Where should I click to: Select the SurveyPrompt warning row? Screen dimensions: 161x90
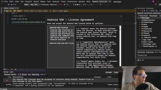[x=61, y=84]
